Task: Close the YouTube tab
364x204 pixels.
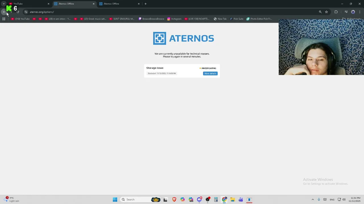Action: pyautogui.click(x=48, y=4)
